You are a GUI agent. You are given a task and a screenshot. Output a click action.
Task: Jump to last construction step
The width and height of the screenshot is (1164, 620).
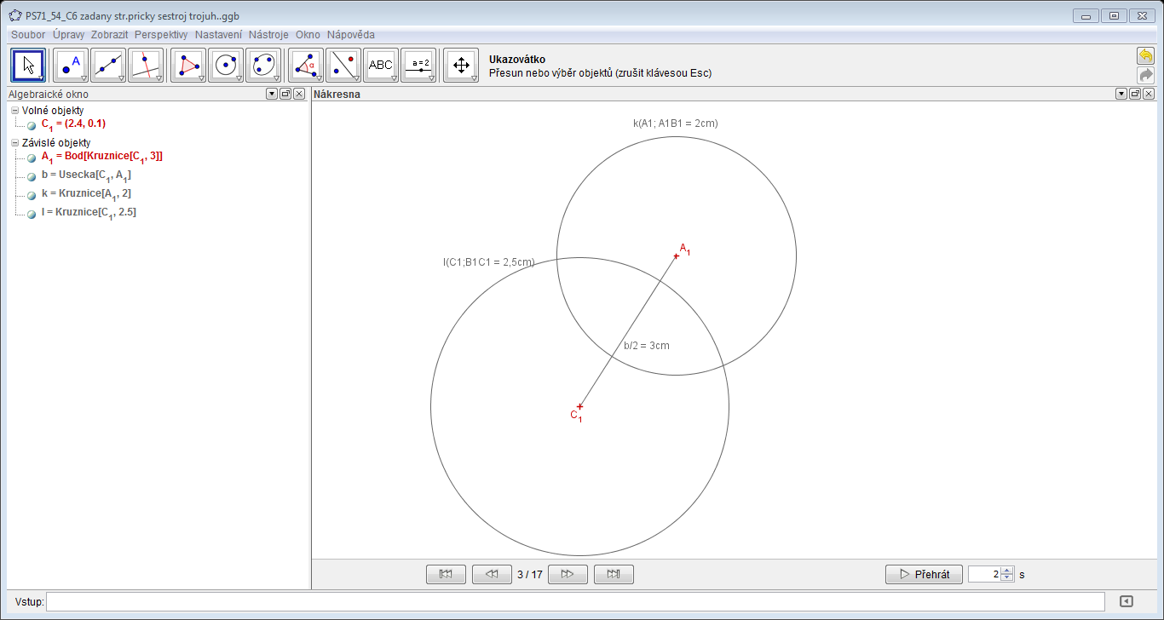(x=614, y=574)
